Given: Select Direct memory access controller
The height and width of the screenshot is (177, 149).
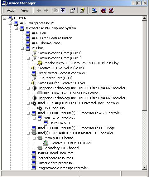Looking at the screenshot, I should click(x=61, y=73).
